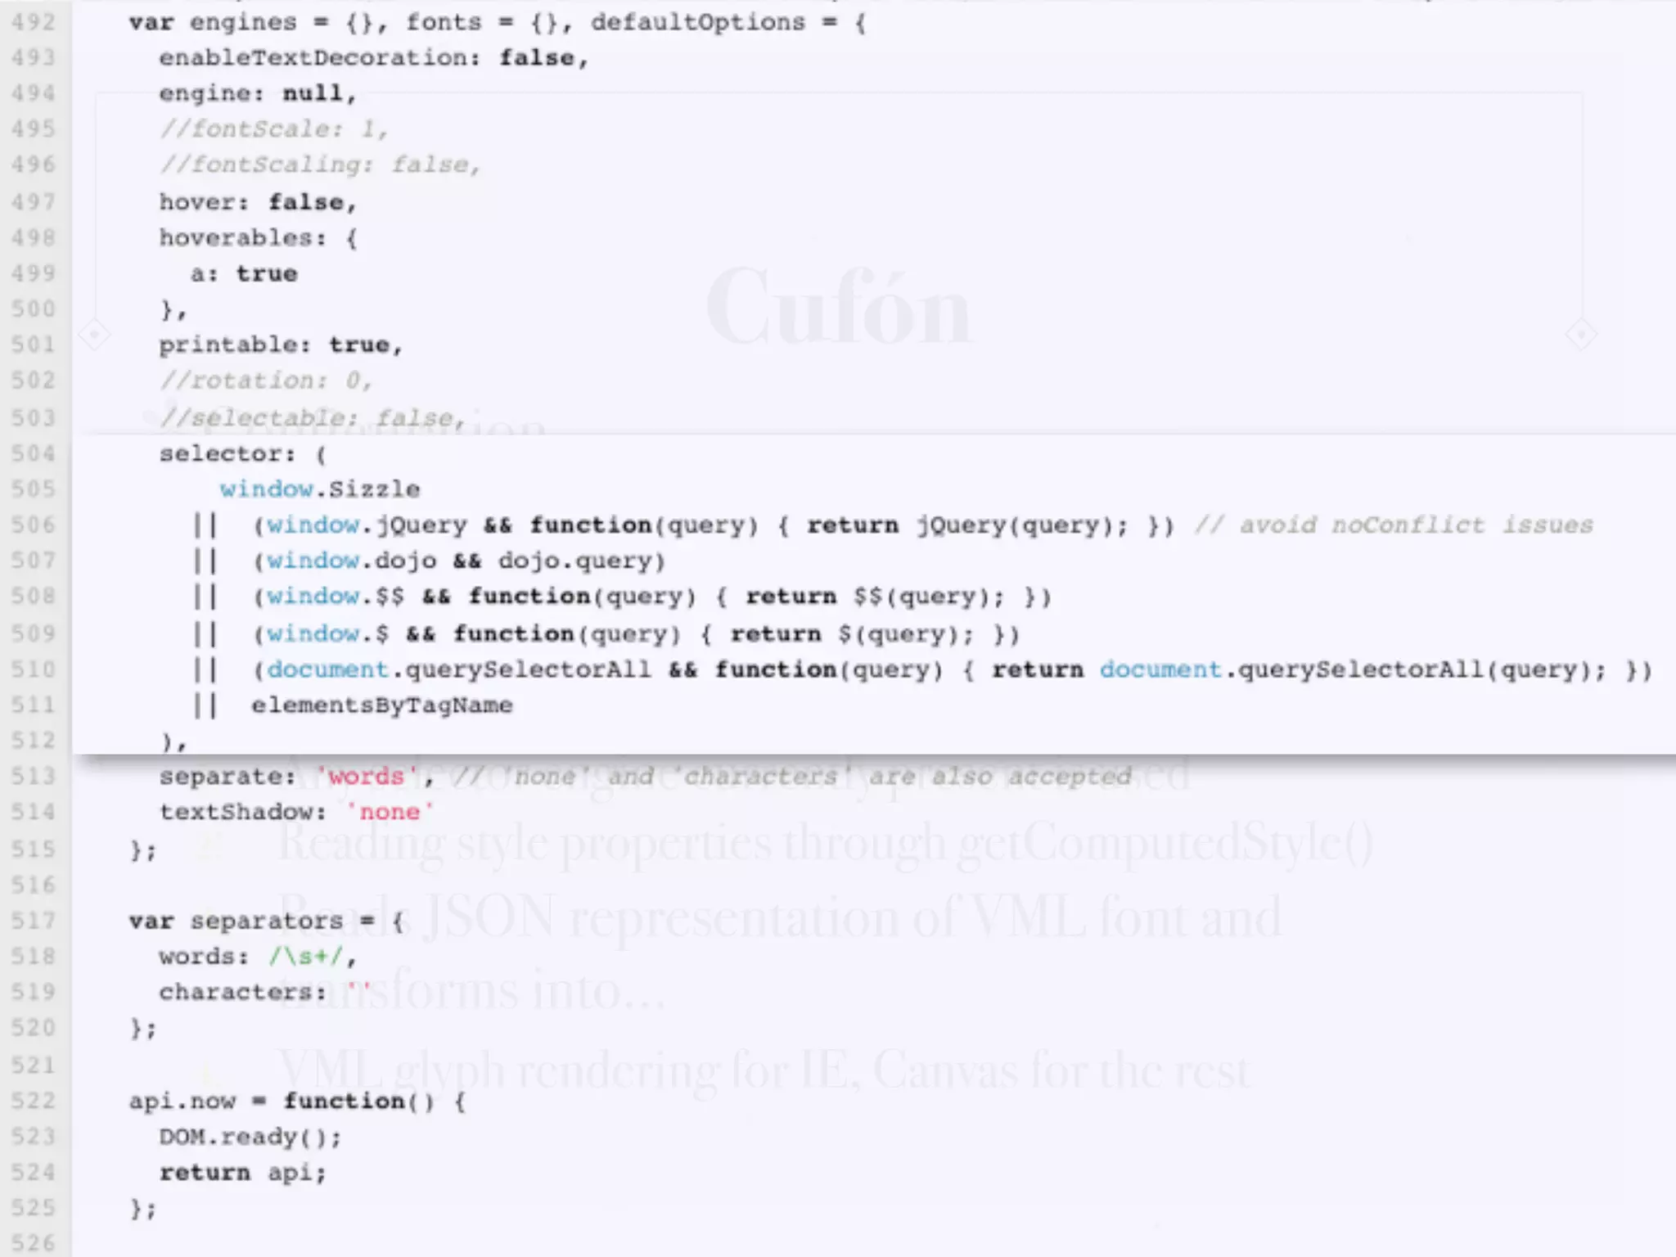Click the '//fontScaling: false,' comment
Screen dimensions: 1676x1257
click(320, 164)
